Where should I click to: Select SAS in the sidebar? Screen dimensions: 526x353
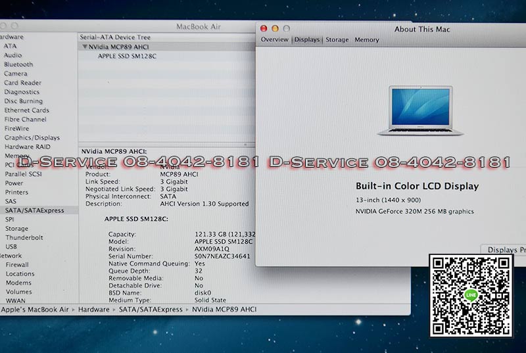coord(11,201)
